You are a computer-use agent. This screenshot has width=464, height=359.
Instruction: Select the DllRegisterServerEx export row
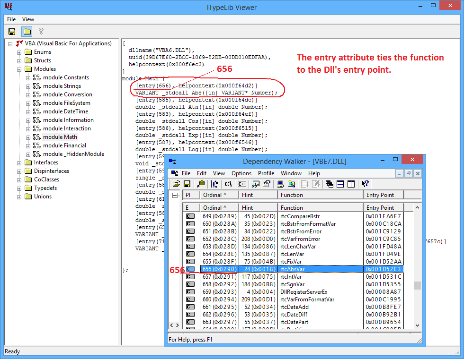point(293,292)
